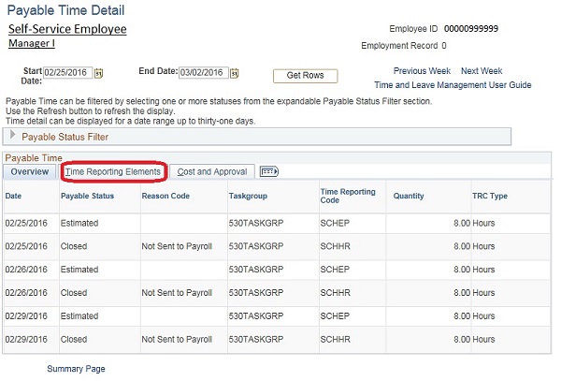Sort by the Taskgroup column header
This screenshot has width=561, height=381.
coord(249,197)
